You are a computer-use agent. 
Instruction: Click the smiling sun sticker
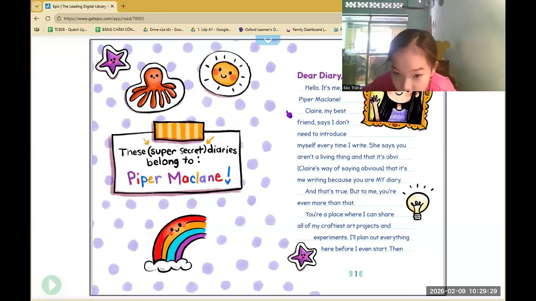225,74
